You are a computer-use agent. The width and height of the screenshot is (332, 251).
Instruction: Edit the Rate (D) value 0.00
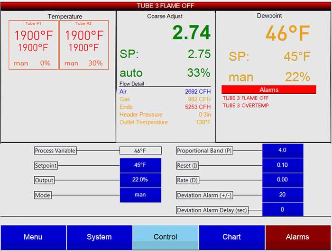click(x=283, y=180)
